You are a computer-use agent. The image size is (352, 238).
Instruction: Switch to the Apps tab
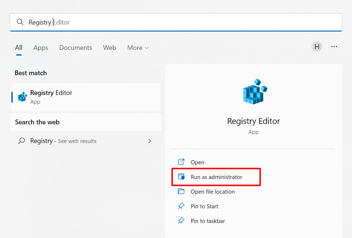coord(41,48)
